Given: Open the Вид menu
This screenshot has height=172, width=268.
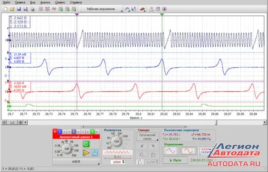Looking at the screenshot, I should tap(33, 2).
